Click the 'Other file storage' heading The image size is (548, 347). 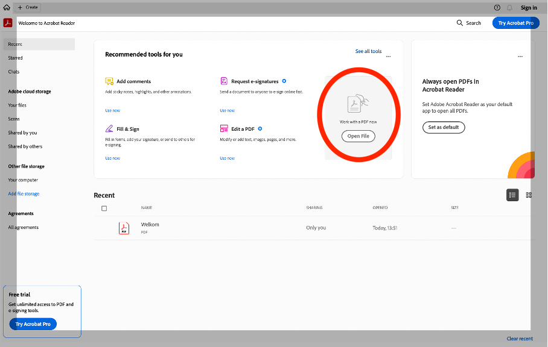point(26,166)
